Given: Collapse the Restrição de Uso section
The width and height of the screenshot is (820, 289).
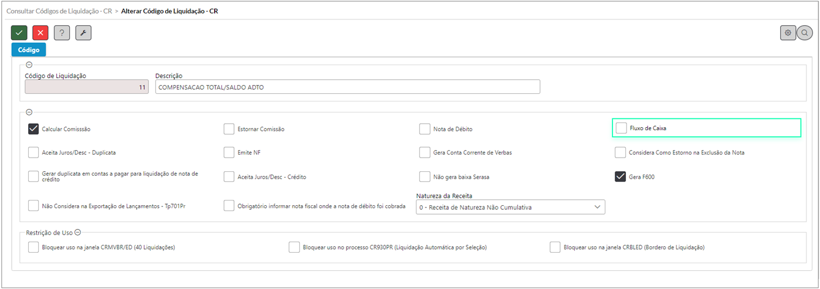Looking at the screenshot, I should click(x=77, y=233).
